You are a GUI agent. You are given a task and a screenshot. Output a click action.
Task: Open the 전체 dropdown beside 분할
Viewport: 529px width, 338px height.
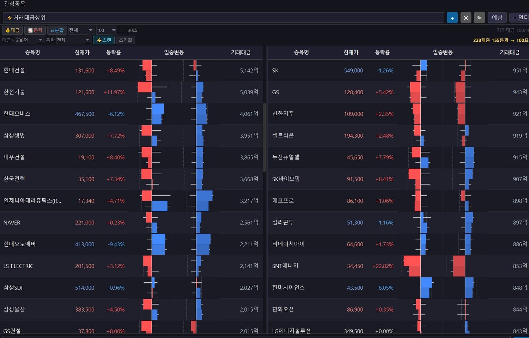click(81, 30)
